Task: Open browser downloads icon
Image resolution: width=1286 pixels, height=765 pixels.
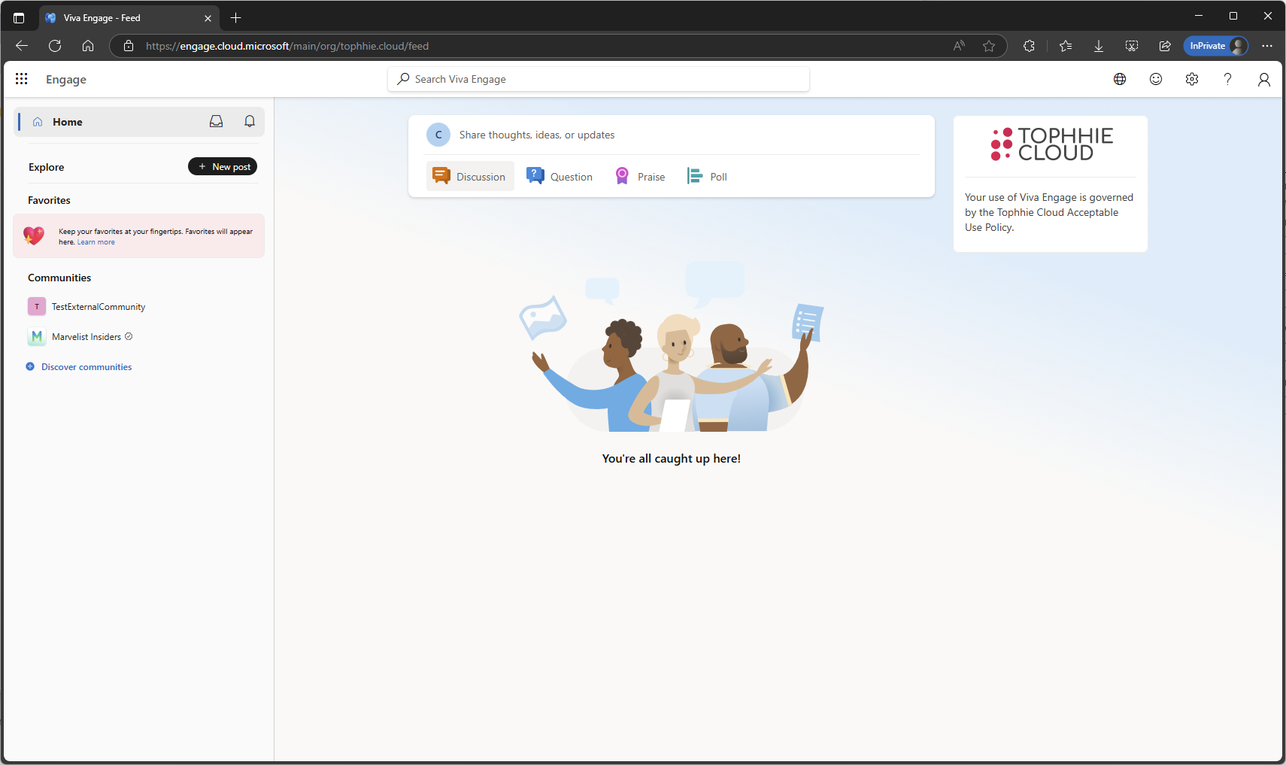Action: coord(1099,46)
